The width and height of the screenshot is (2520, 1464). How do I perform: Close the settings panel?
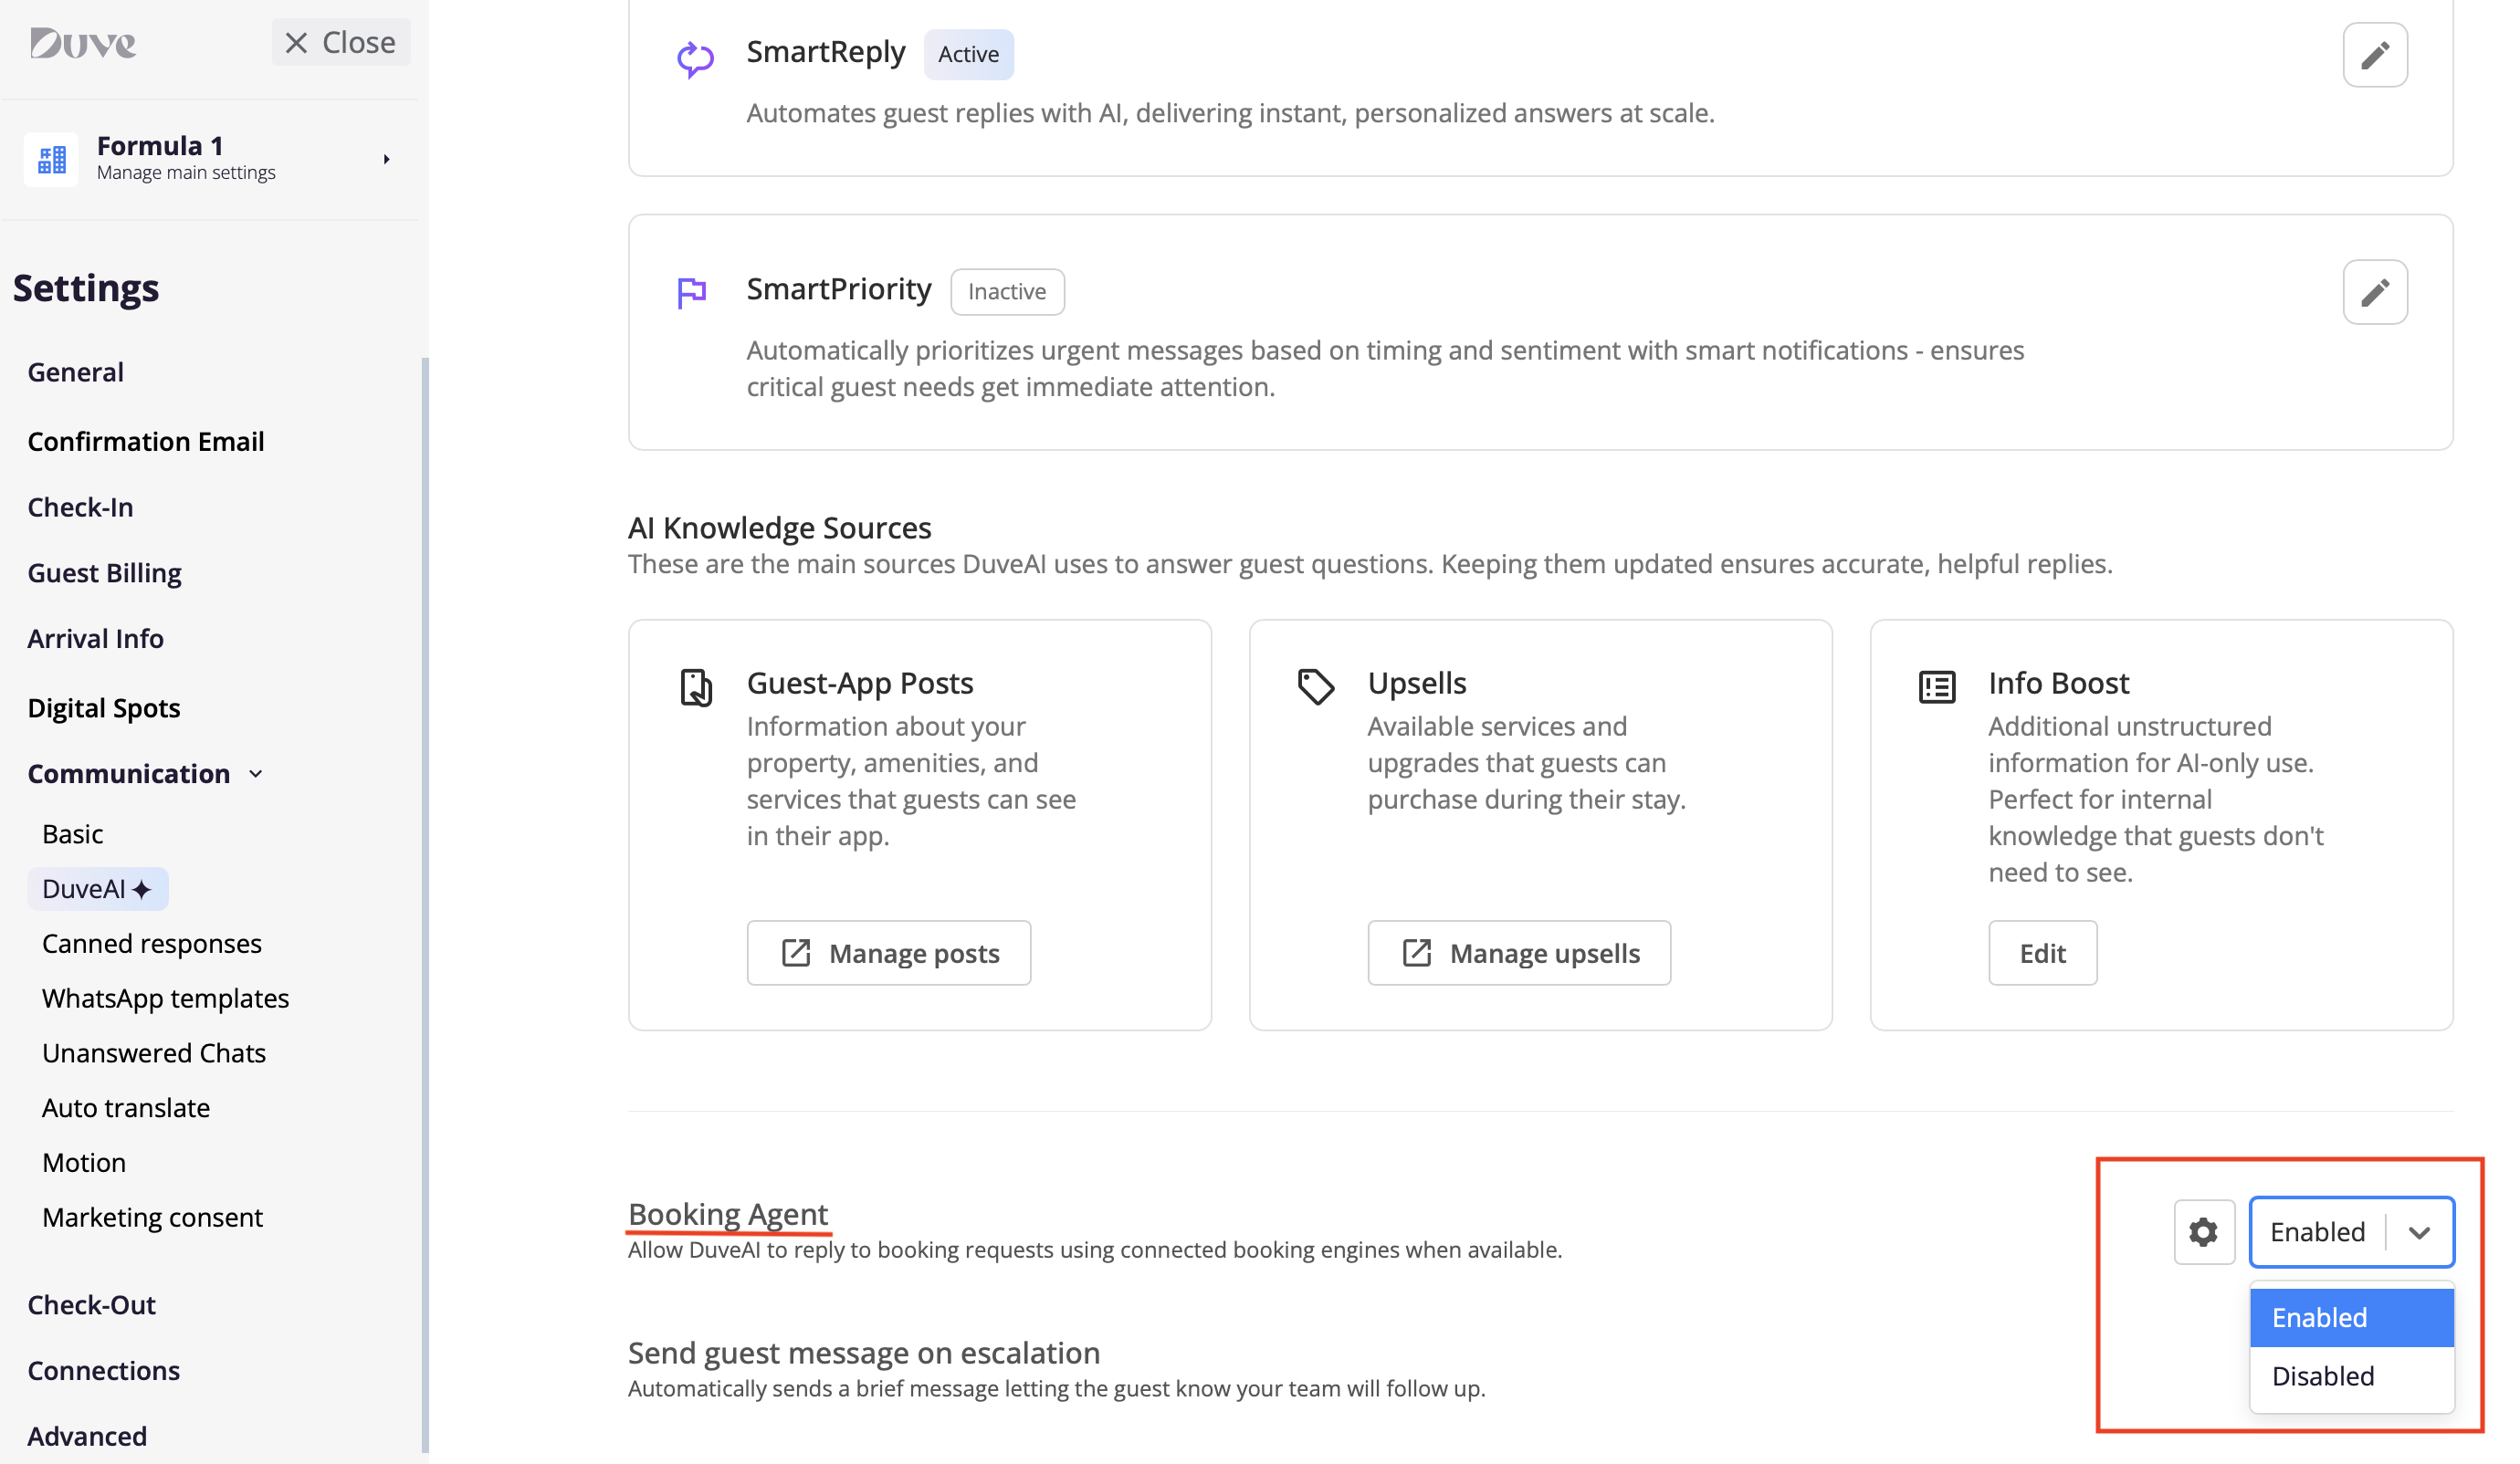(340, 43)
